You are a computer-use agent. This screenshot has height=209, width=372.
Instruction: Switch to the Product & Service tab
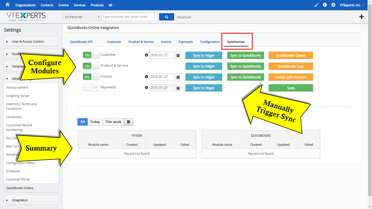[x=141, y=42]
